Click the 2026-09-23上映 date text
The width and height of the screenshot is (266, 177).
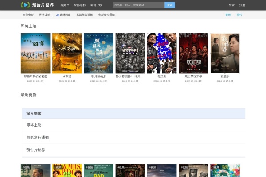pos(67,81)
